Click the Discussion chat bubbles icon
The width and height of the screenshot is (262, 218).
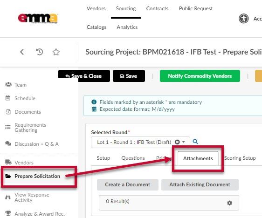coord(8,143)
